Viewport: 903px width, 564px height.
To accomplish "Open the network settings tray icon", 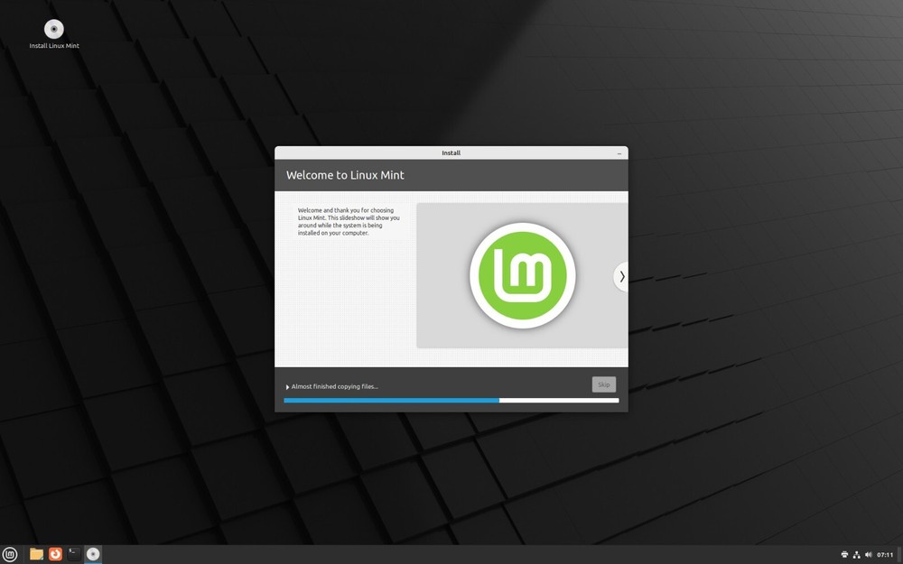I will pos(855,554).
